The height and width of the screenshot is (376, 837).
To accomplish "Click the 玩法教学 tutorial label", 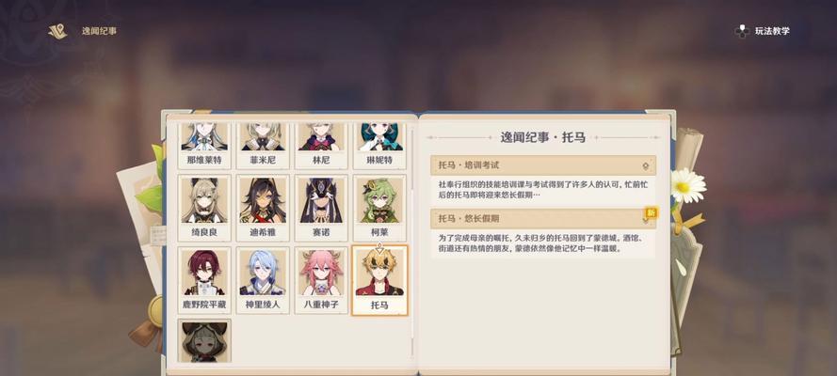I will [x=772, y=31].
